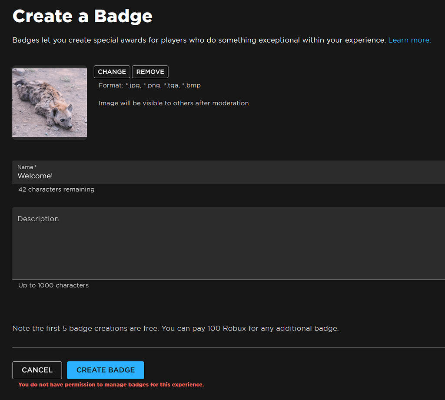The image size is (445, 400).
Task: Click REMOVE to delete the badge image
Action: tap(150, 71)
